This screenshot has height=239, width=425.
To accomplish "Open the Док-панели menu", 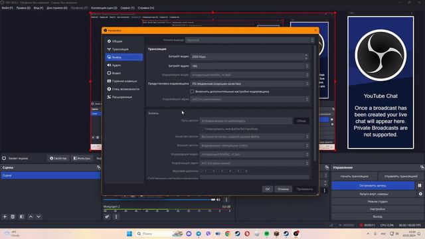I will point(57,8).
